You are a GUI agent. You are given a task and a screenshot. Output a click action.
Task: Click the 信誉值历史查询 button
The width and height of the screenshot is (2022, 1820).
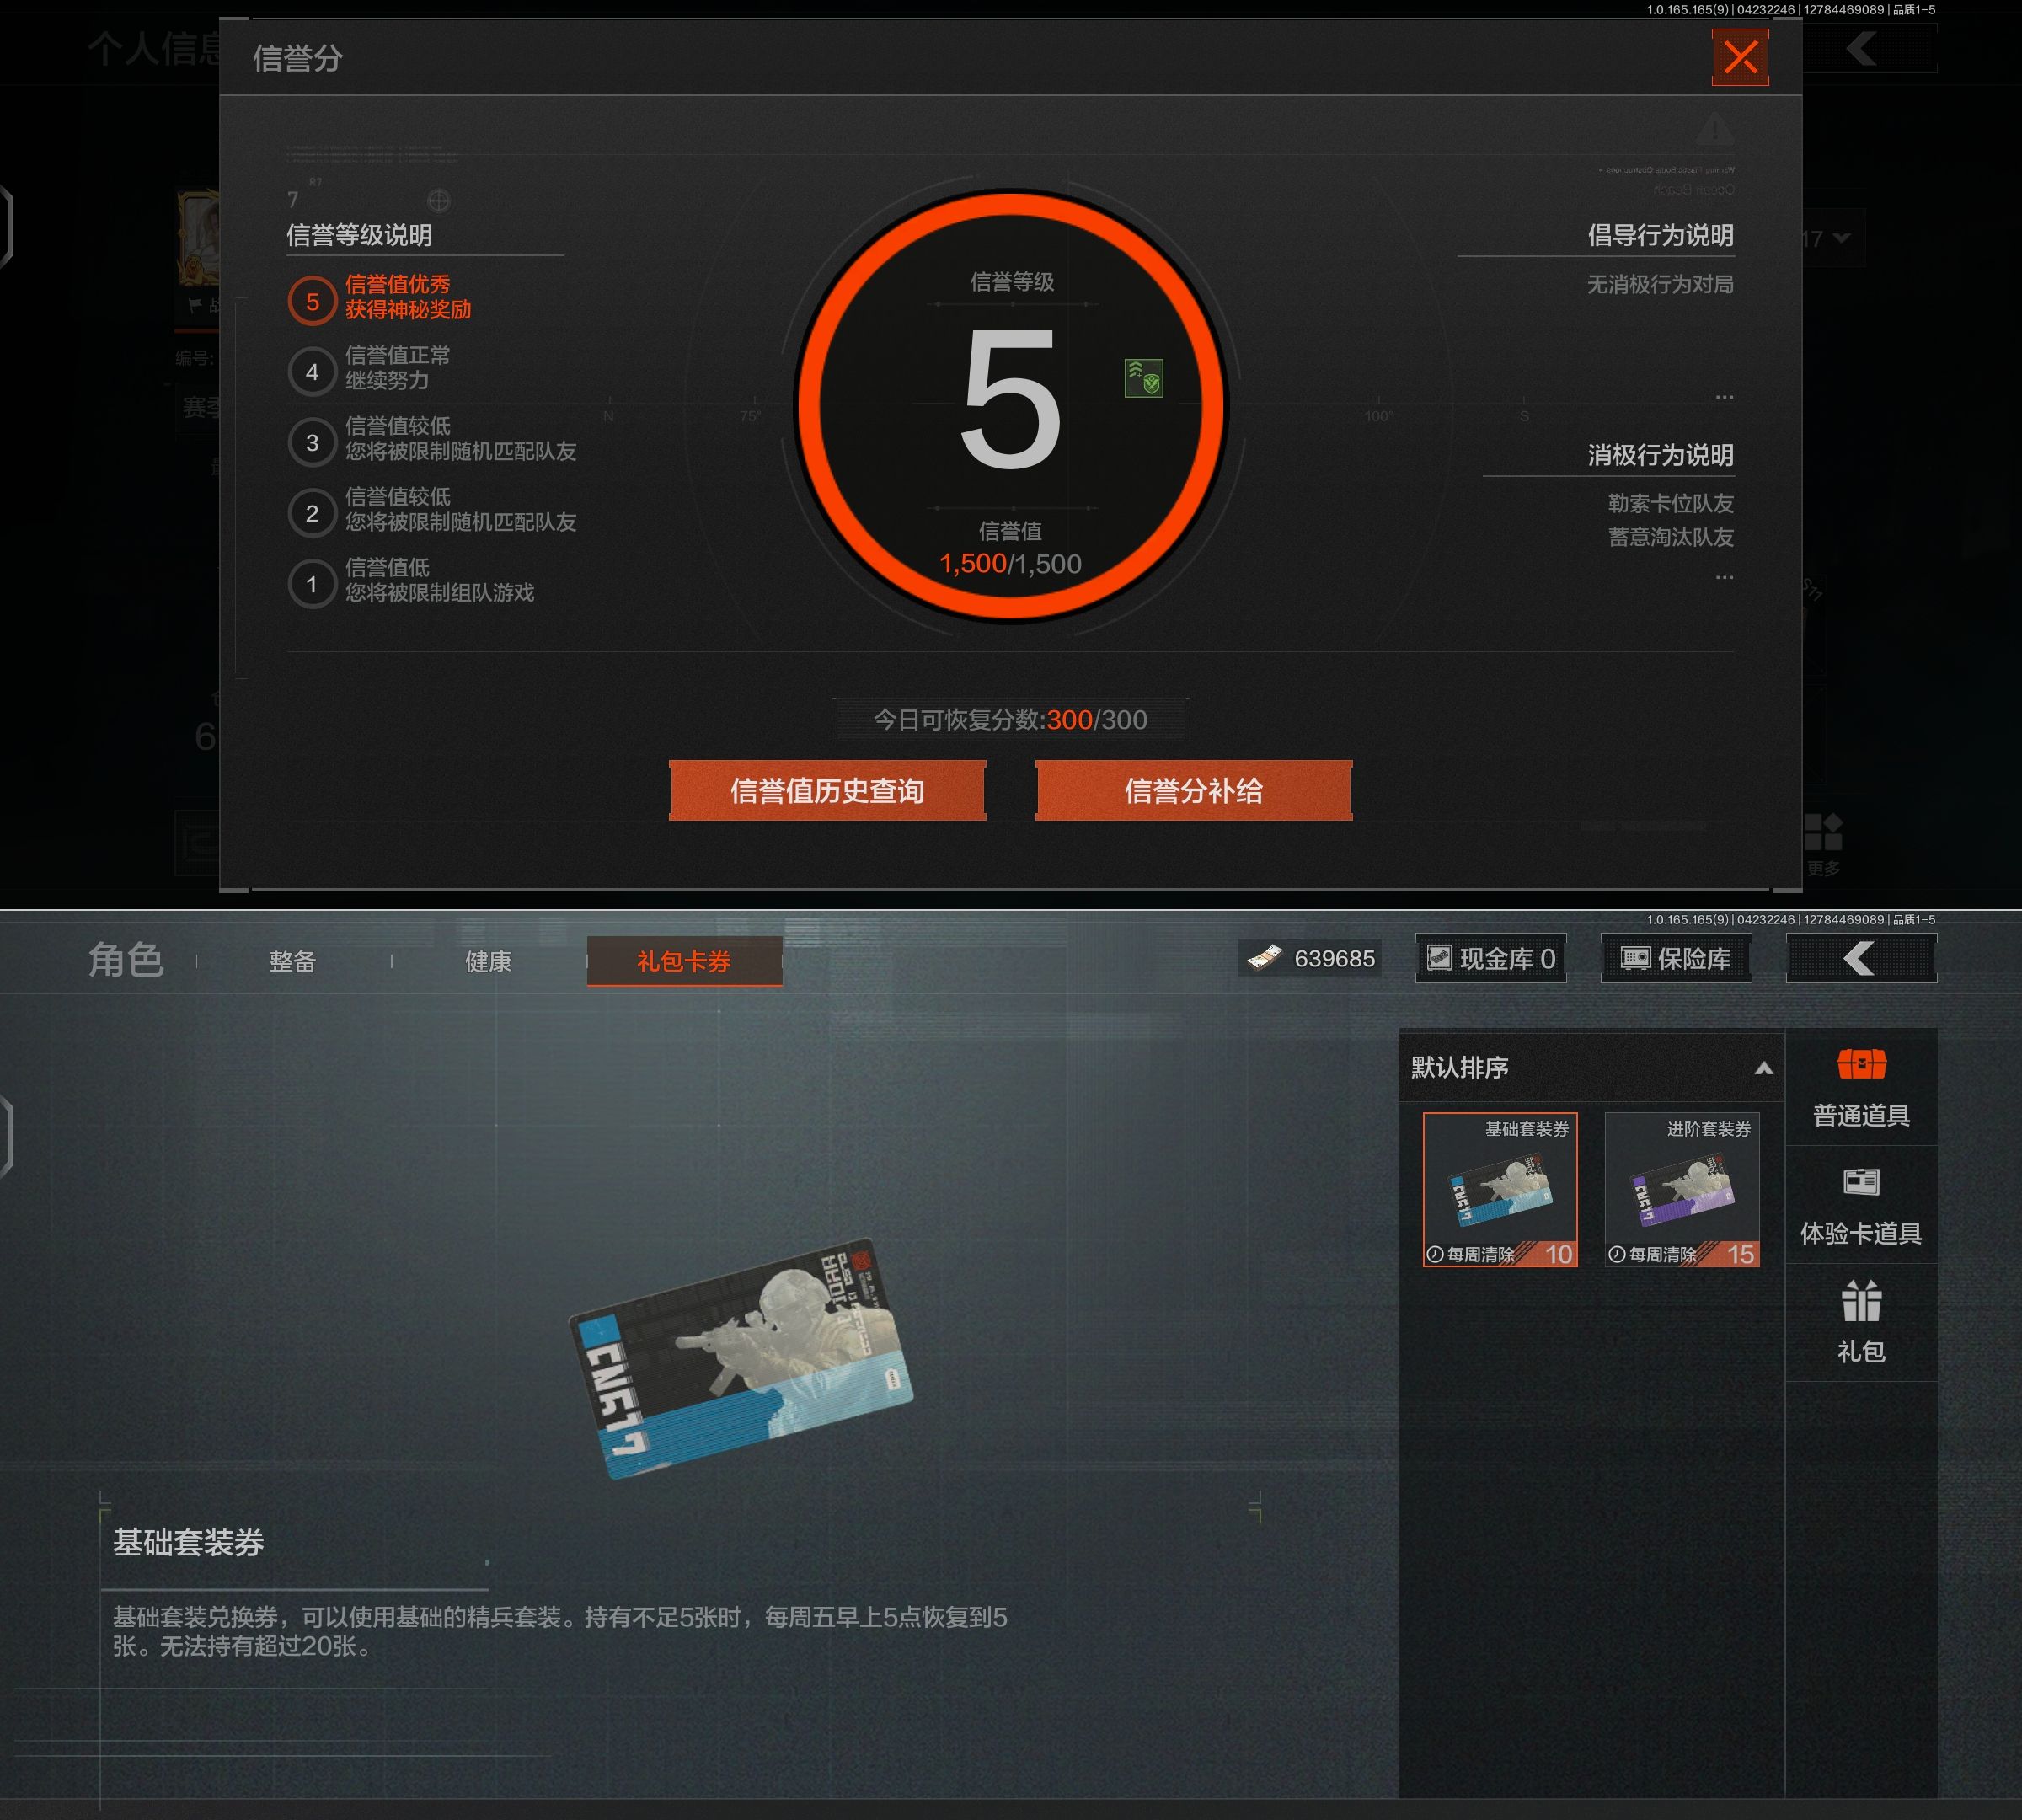[x=827, y=790]
